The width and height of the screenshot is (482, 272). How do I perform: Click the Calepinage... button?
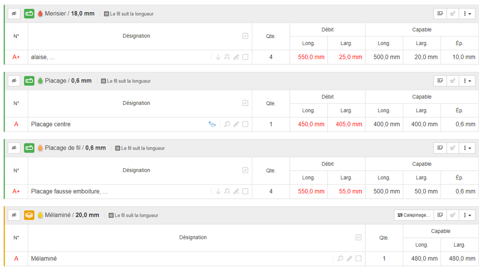tap(414, 215)
